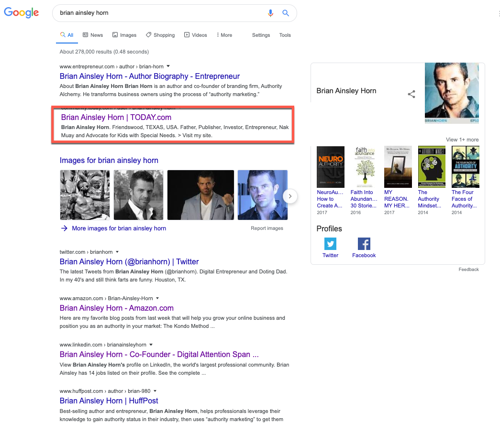Click the twitter.com › brianhorn breadcrumb
Screen dimensions: 500x423
pos(86,252)
